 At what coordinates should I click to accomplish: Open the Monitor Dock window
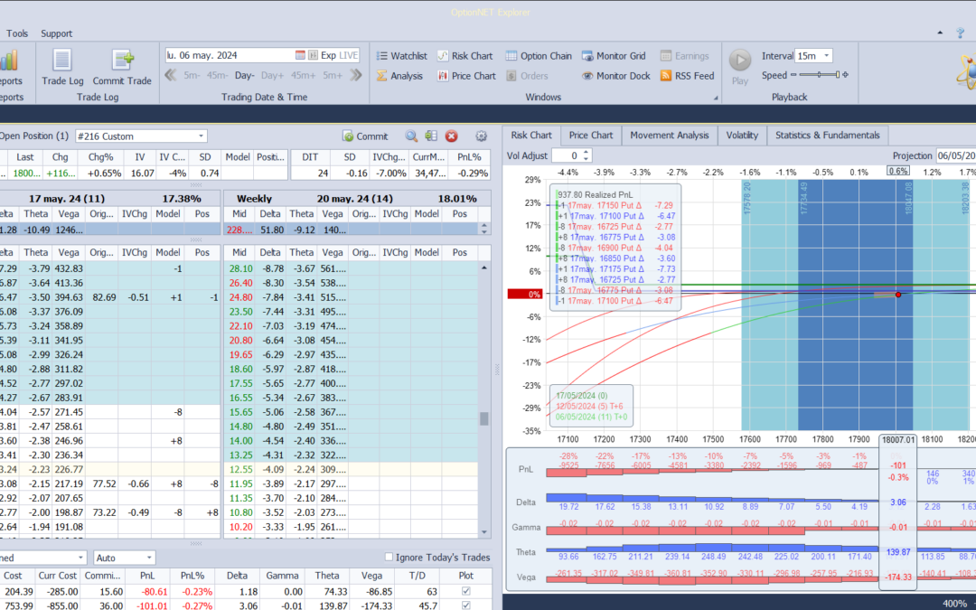[x=615, y=76]
